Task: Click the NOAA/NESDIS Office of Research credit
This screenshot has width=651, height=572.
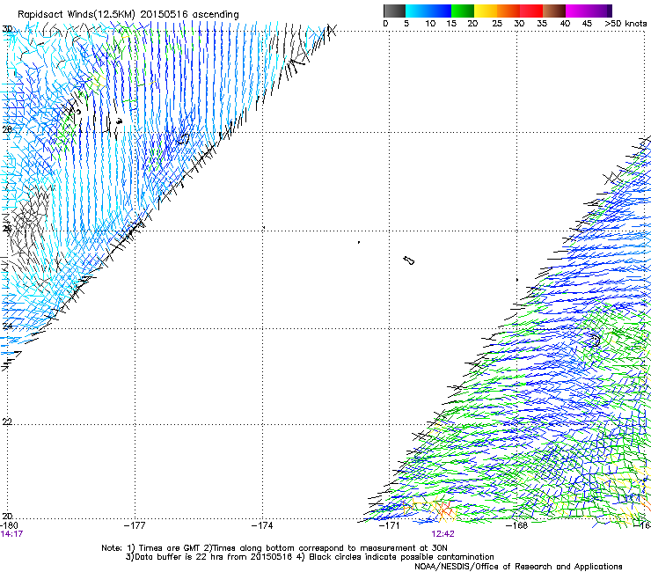Action: coord(518,566)
